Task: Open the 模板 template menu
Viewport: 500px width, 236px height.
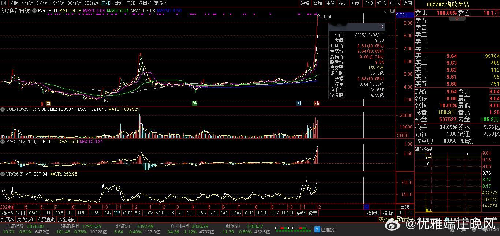Action: pyautogui.click(x=388, y=213)
